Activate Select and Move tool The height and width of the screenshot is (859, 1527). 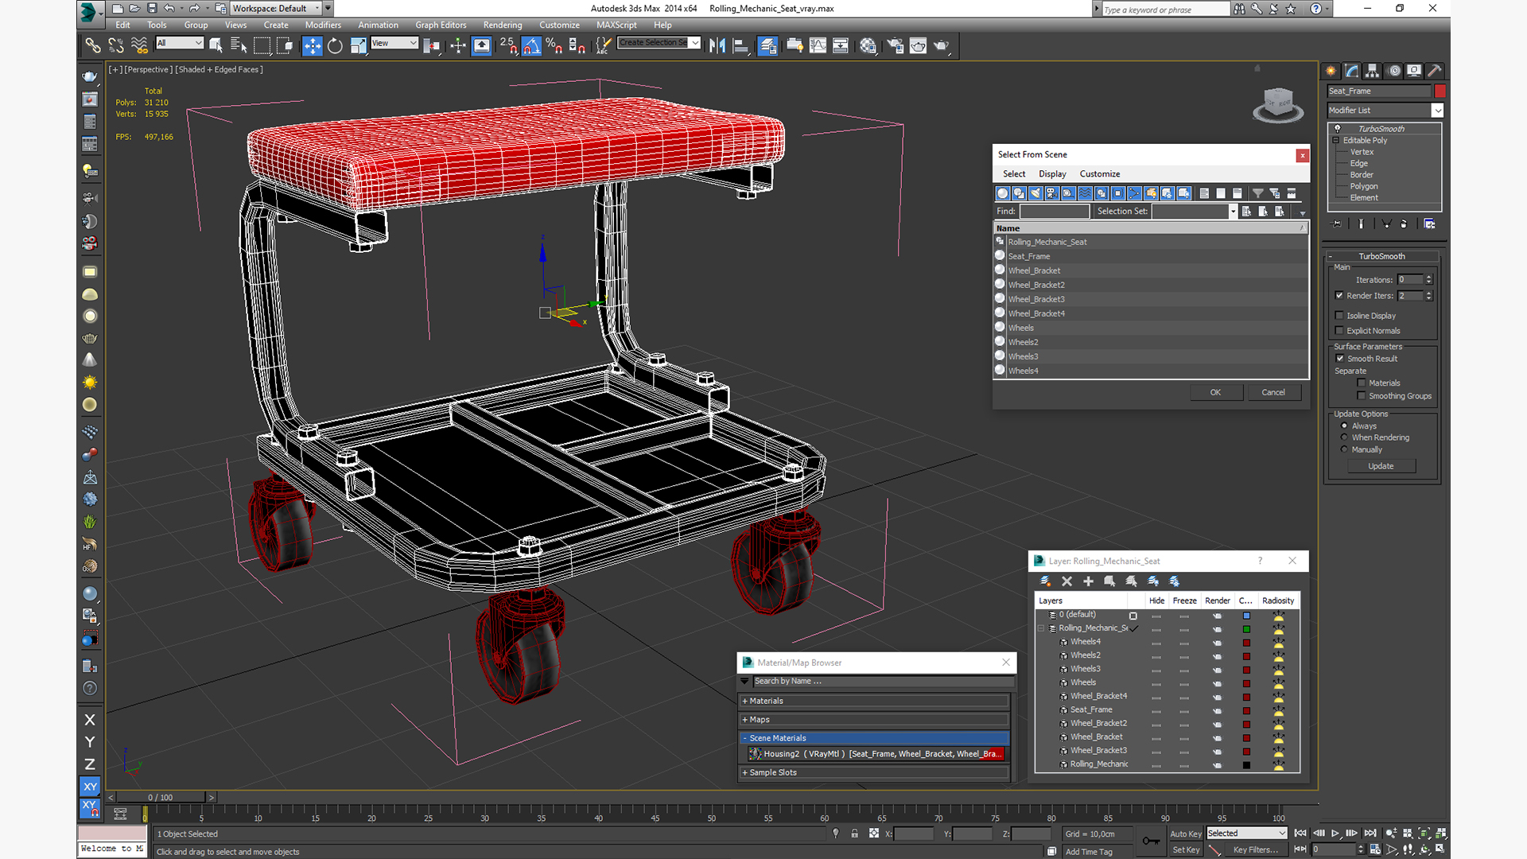point(312,45)
